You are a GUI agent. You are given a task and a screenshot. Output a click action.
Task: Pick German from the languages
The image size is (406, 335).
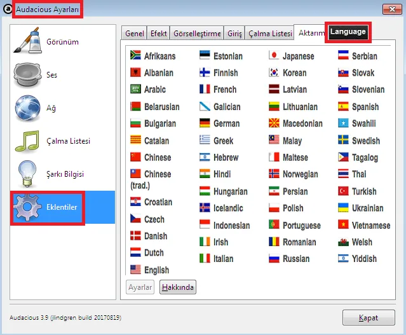[x=220, y=123]
